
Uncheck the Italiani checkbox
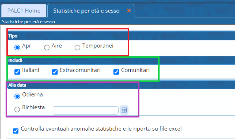pyautogui.click(x=17, y=71)
